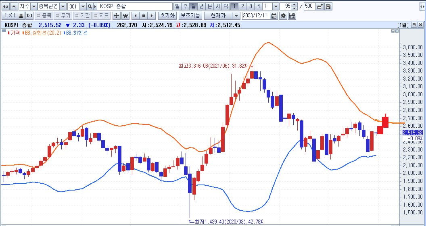Click the floppy disk save icon

(x=328, y=6)
